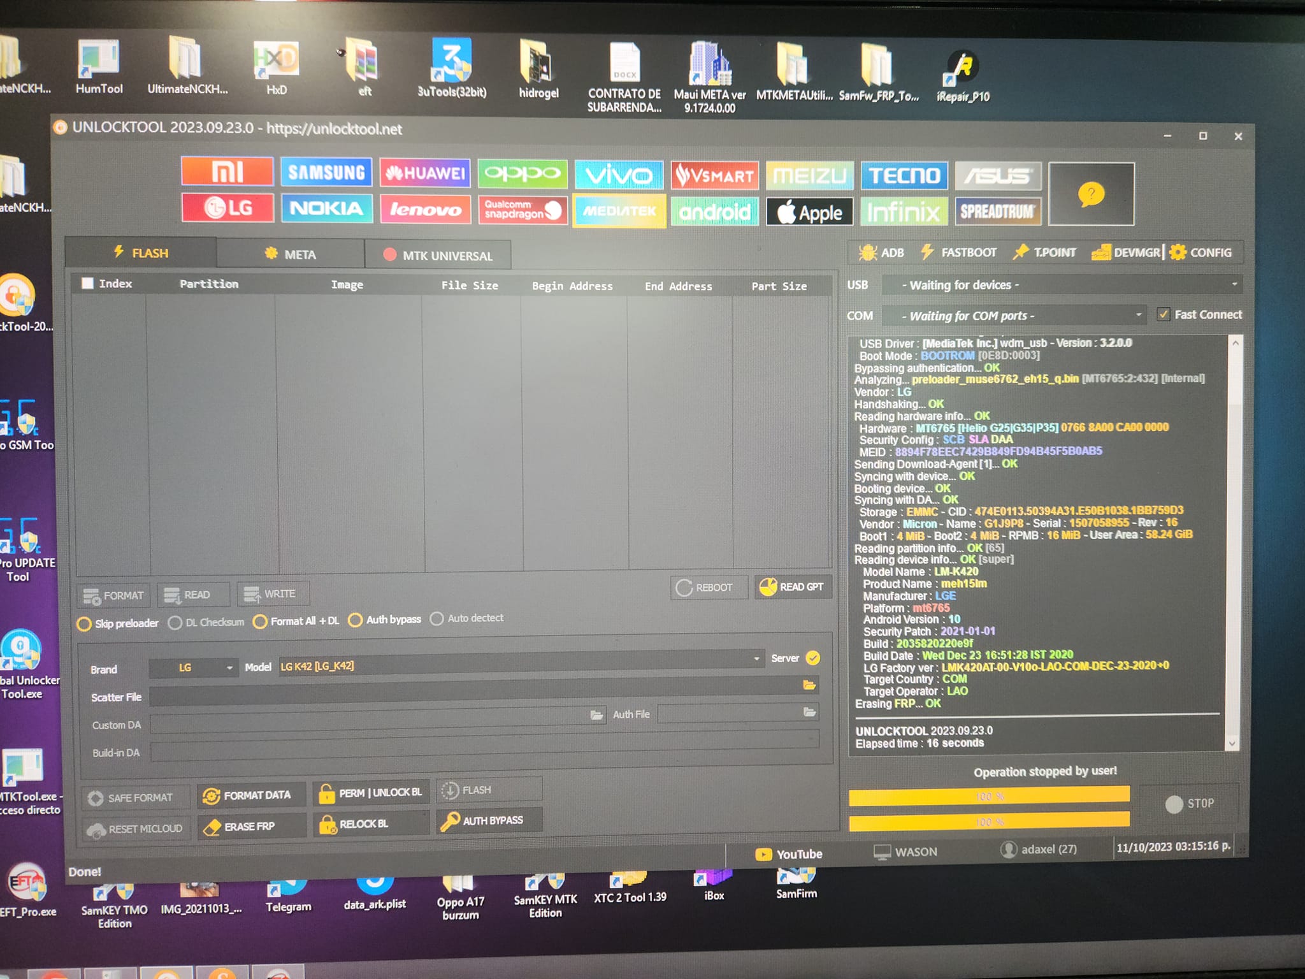The height and width of the screenshot is (979, 1305).
Task: Select the Vsmart brand tile
Action: tap(715, 176)
